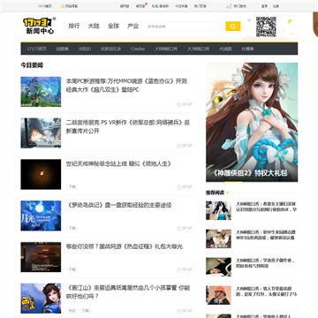Open 全球 in the header menu
Screen dimensions: 318x318
113,26
